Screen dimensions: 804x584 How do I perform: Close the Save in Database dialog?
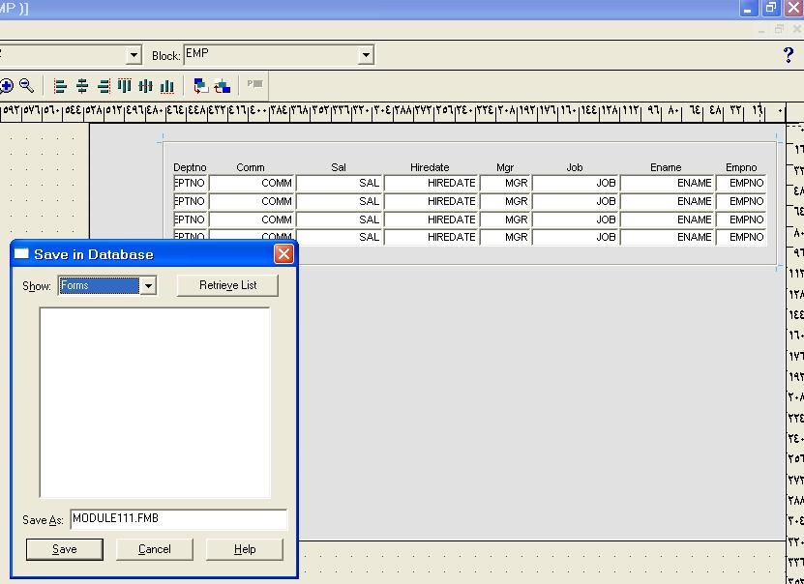(283, 254)
